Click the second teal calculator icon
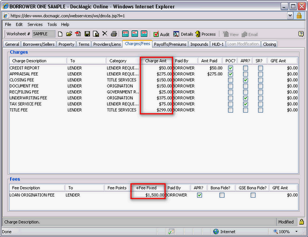308x237 pixels. click(x=135, y=34)
